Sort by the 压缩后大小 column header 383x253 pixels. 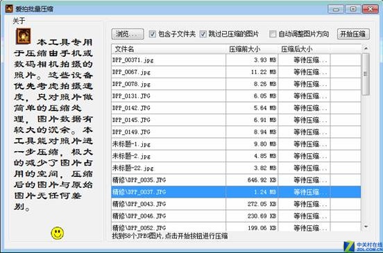pyautogui.click(x=304, y=49)
